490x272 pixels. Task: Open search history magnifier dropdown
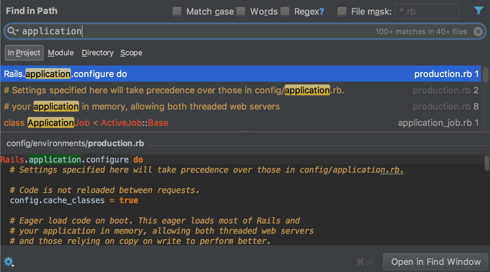13,31
